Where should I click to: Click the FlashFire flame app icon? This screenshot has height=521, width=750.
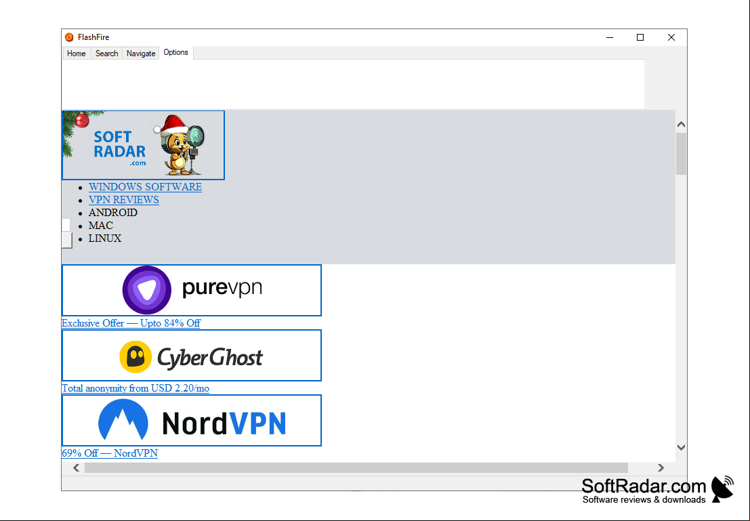click(x=69, y=37)
